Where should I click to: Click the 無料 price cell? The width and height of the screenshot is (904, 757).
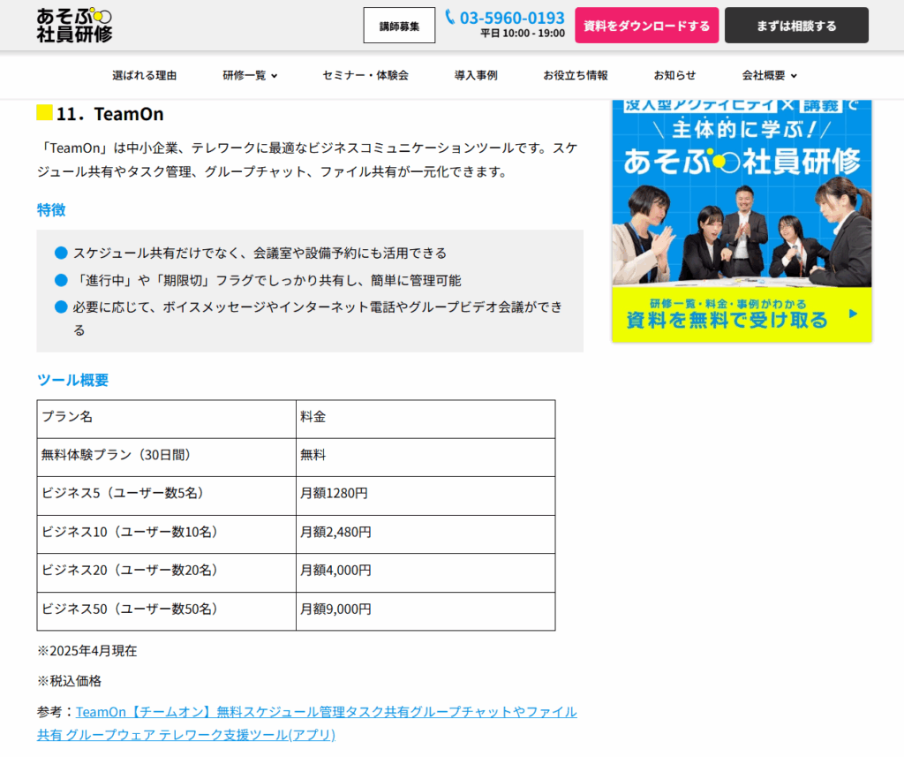tap(426, 457)
